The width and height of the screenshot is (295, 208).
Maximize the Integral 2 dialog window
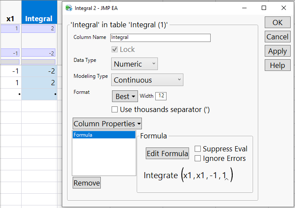264,8
